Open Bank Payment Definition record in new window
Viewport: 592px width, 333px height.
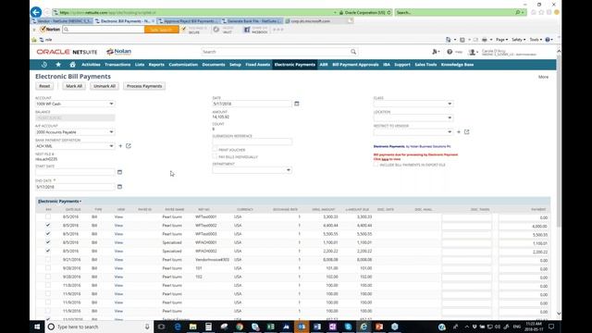[129, 146]
